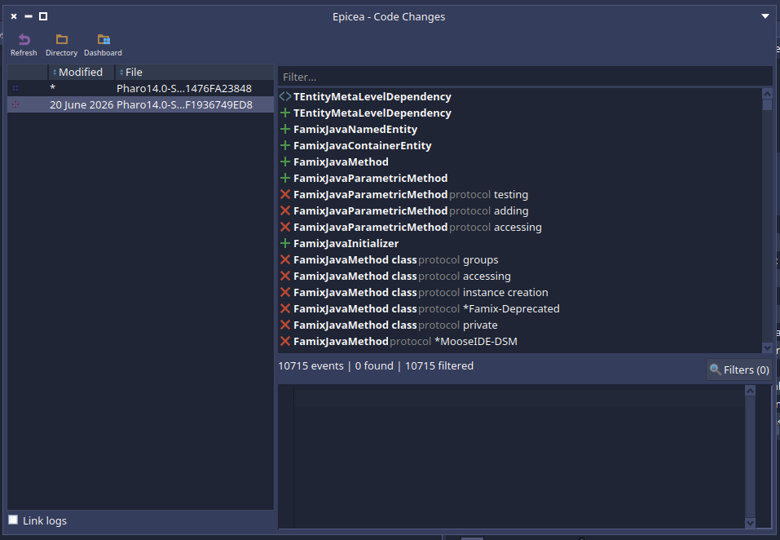Open the Directory toolbar icon
This screenshot has height=540, width=780.
62,39
